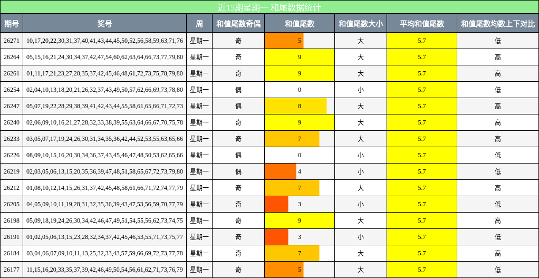Viewport: 539px width, 278px height.
Task: Click the 和值尾数奇偶 column header
Action: [x=238, y=23]
